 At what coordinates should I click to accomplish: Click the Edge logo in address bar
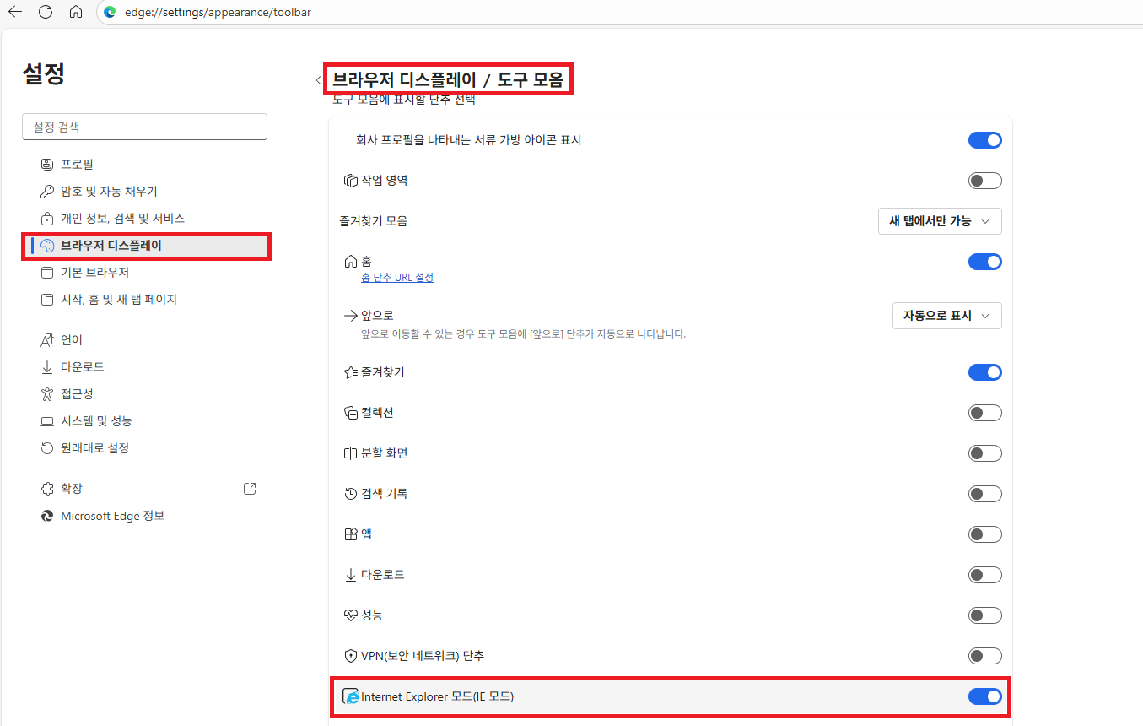(110, 12)
